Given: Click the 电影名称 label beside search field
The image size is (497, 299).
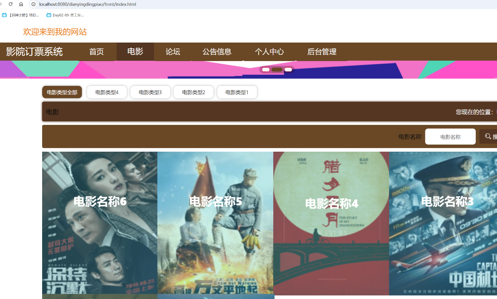Looking at the screenshot, I should [410, 137].
